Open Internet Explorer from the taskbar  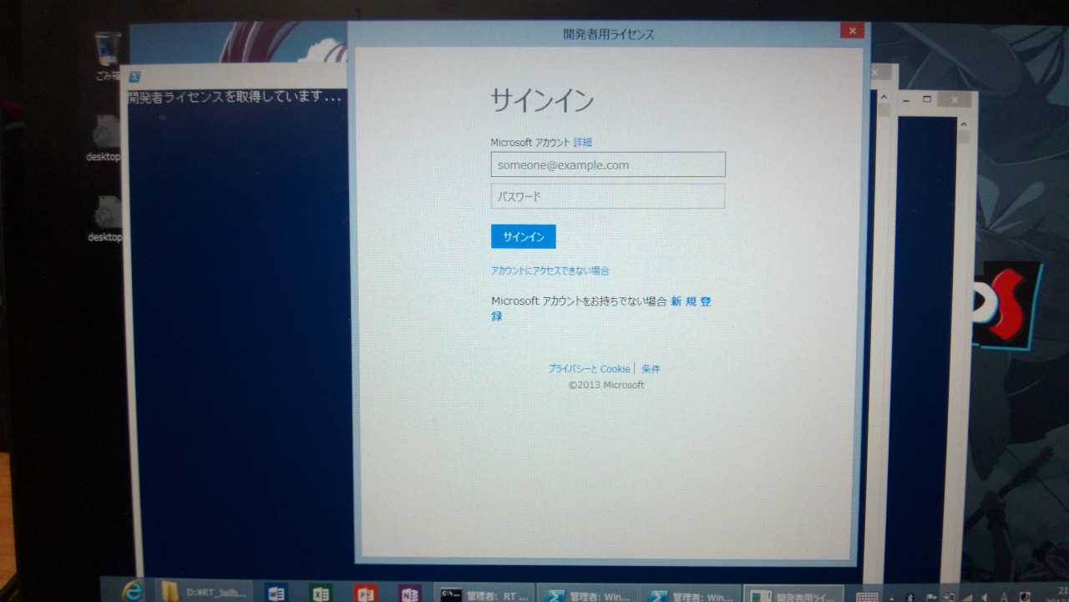click(x=132, y=592)
